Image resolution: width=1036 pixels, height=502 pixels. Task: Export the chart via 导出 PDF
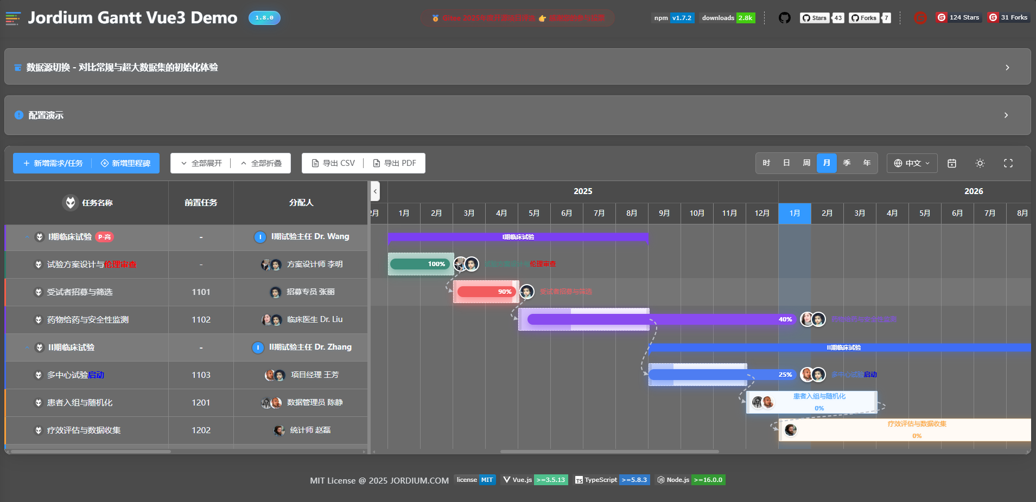[395, 163]
